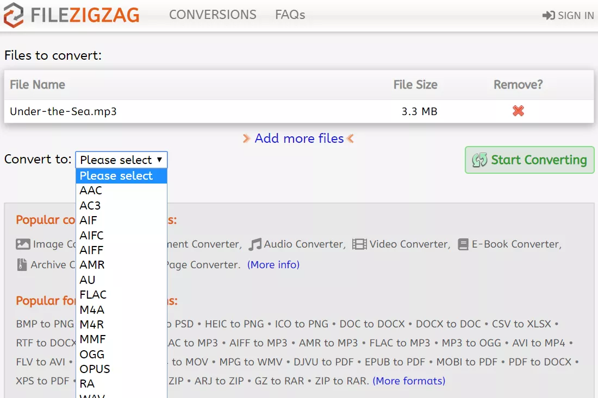This screenshot has height=398, width=598.
Task: Click the FileZigZag logo icon
Action: (x=13, y=15)
